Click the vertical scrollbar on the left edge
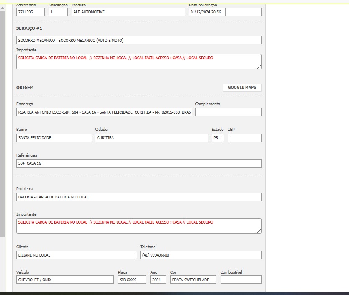 (3, 125)
